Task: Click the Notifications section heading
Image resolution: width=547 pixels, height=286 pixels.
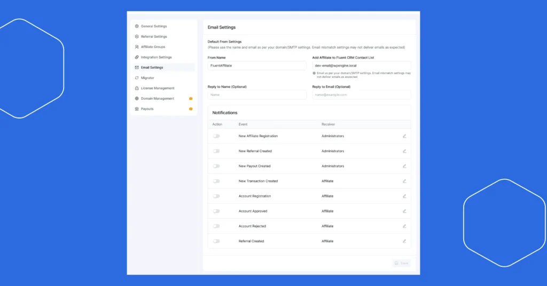Action: 225,113
